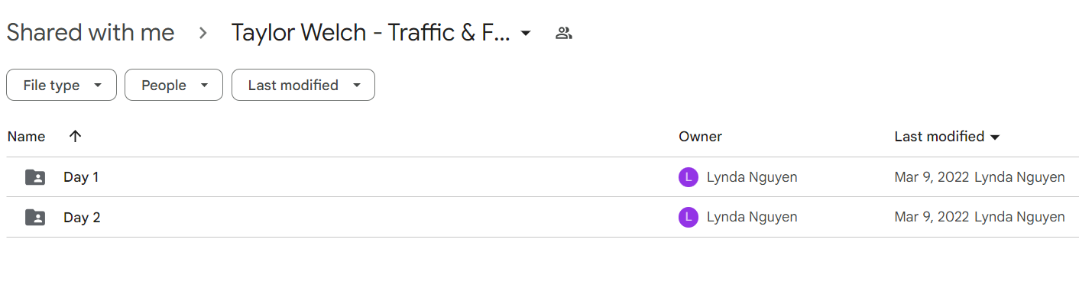This screenshot has width=1079, height=291.
Task: Click Day 2 modified date Mar 9, 2022
Action: click(932, 218)
